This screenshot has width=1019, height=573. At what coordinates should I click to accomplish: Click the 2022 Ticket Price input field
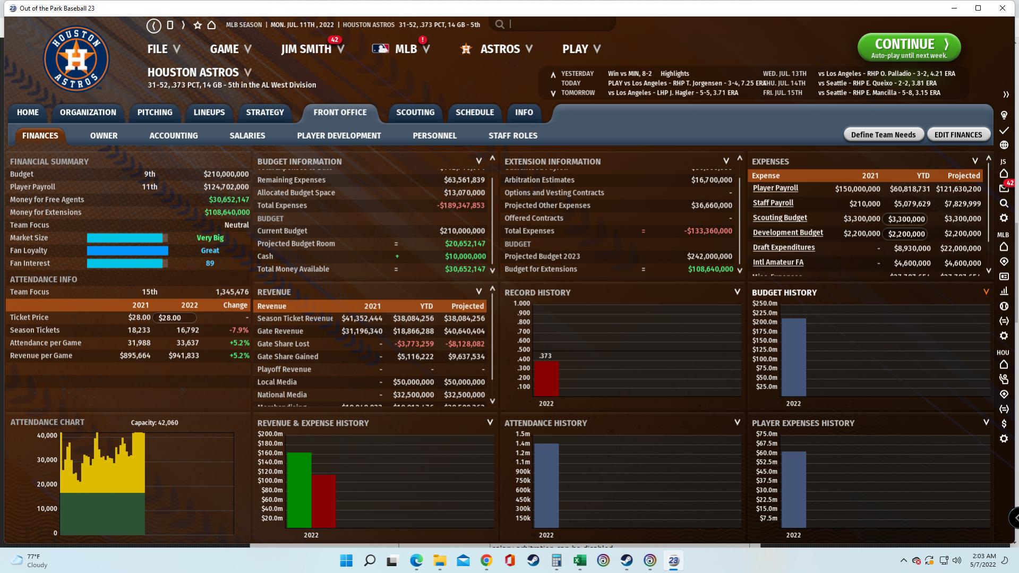coord(175,318)
